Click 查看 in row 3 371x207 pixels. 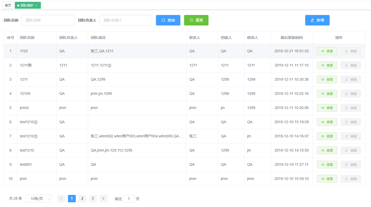point(327,80)
